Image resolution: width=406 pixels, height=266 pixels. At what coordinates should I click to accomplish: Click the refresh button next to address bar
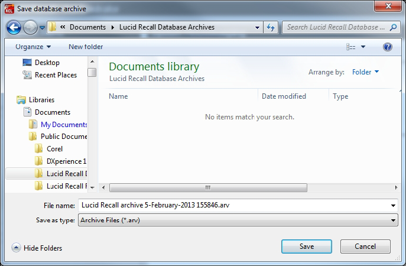[x=271, y=27]
